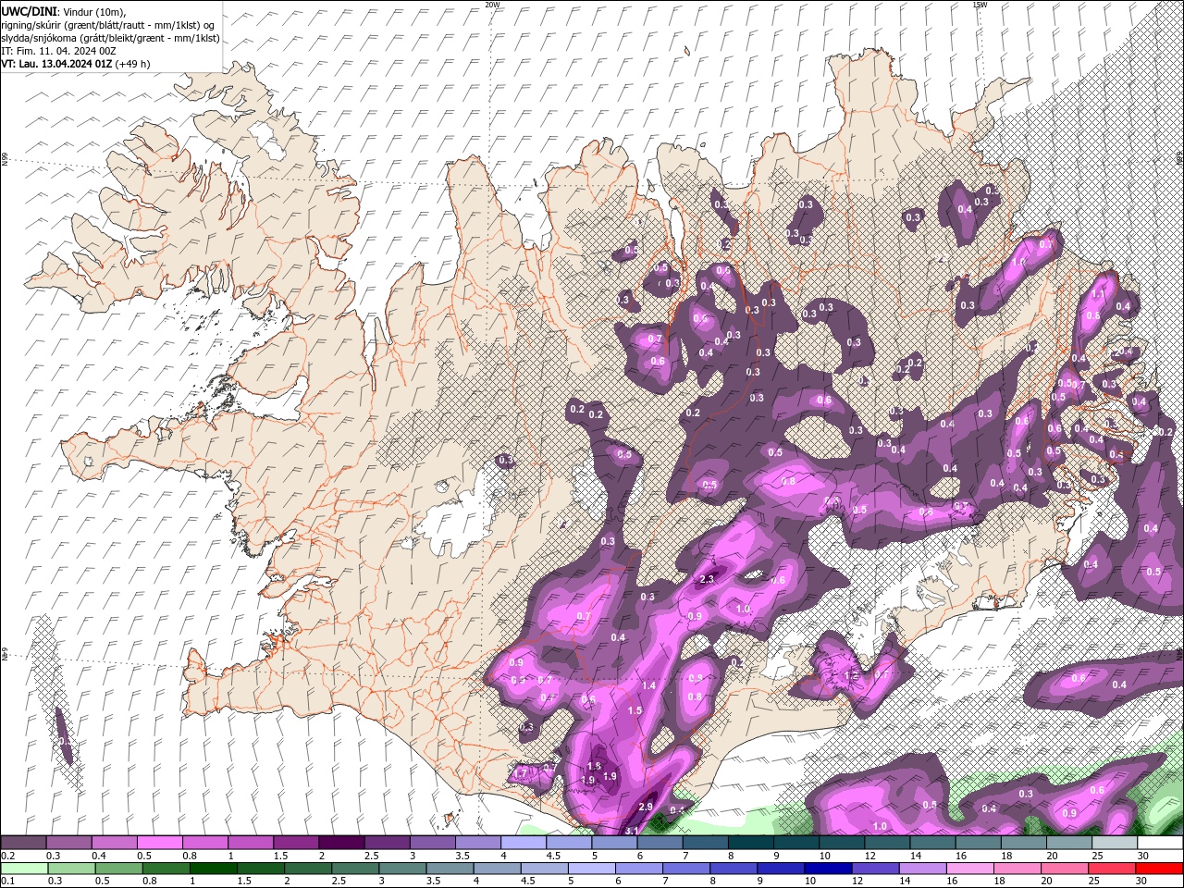Pick the dark teal 8 swatch, upper legend
1184x888 pixels.
(x=752, y=843)
